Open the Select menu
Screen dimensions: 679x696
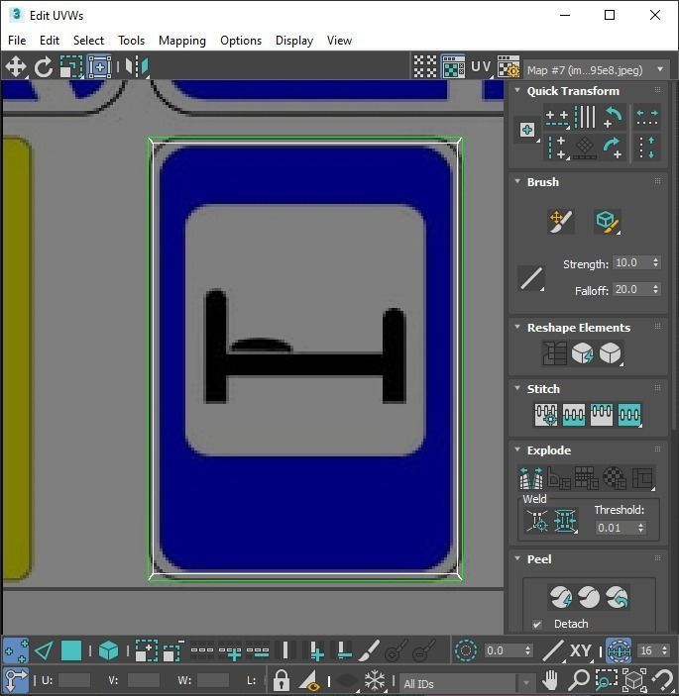pyautogui.click(x=88, y=41)
